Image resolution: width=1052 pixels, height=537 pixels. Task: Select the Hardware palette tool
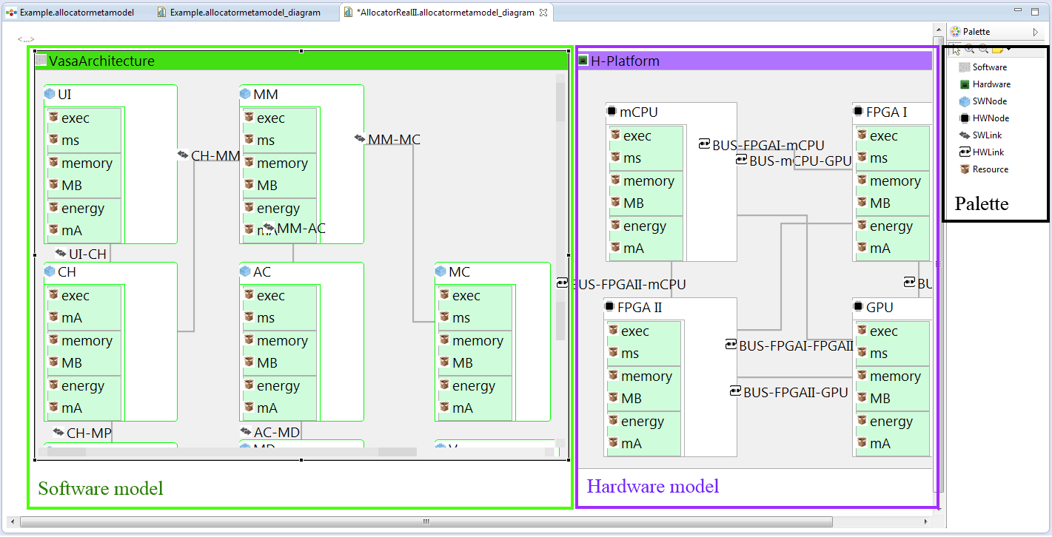coord(984,84)
